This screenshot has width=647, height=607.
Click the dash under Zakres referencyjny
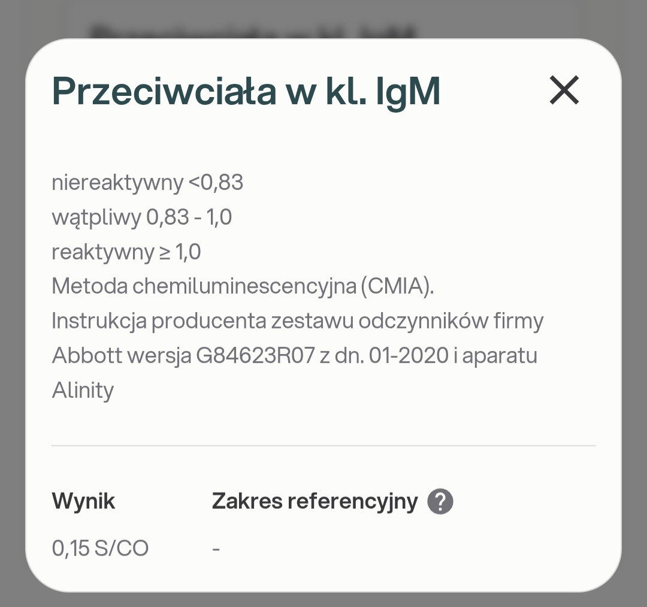coord(216,548)
